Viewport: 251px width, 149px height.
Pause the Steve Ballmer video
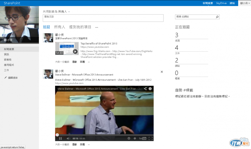[61, 138]
